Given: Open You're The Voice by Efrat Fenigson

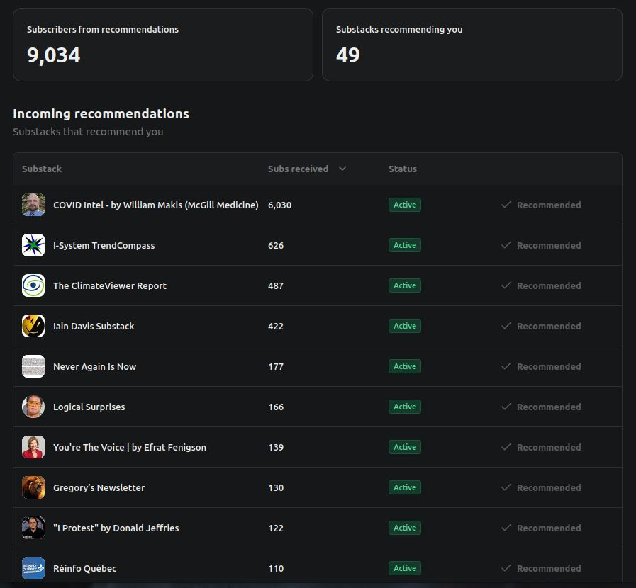Looking at the screenshot, I should [x=129, y=448].
